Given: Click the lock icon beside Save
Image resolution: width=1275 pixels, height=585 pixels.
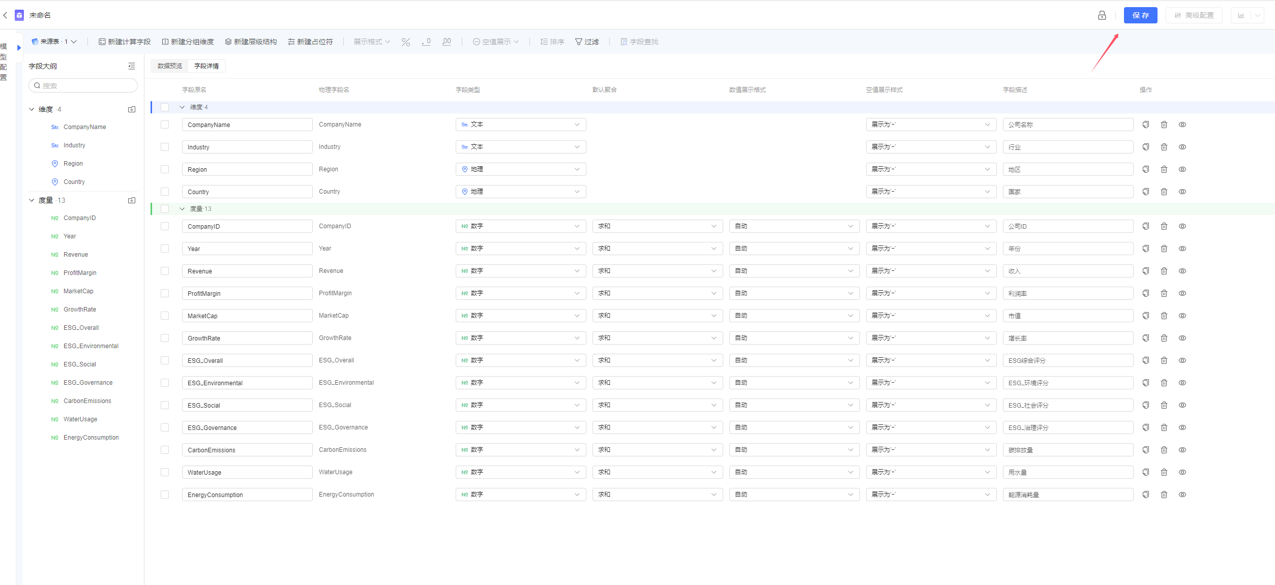Looking at the screenshot, I should pyautogui.click(x=1102, y=15).
